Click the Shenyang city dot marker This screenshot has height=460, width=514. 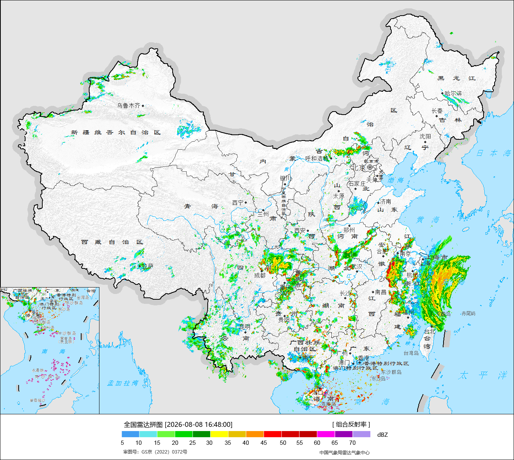pos(425,142)
